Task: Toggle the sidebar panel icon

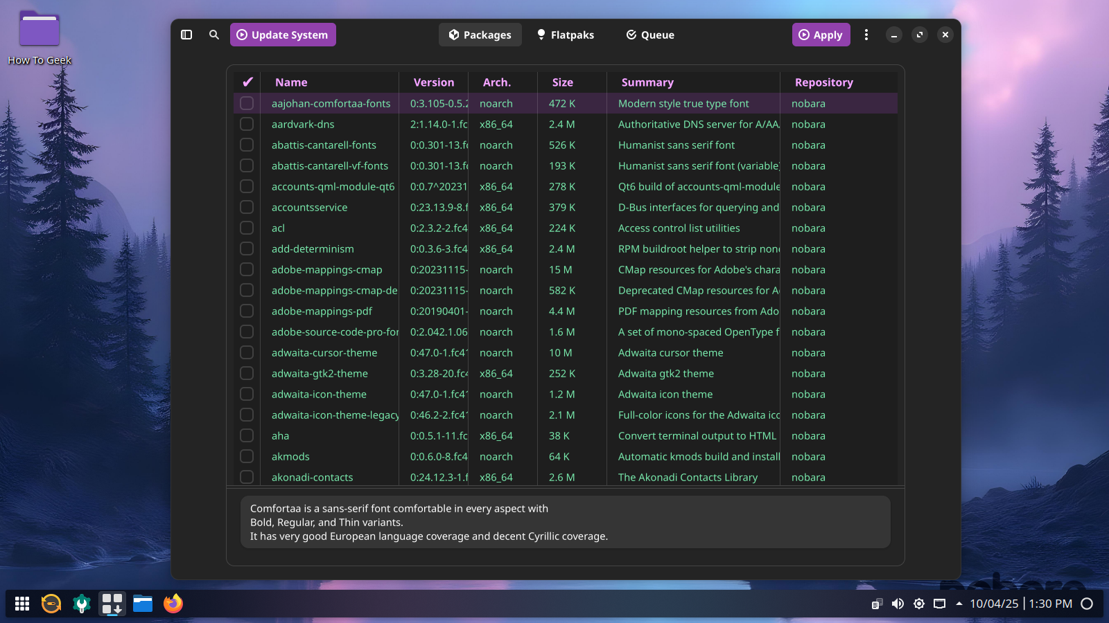Action: tap(186, 35)
